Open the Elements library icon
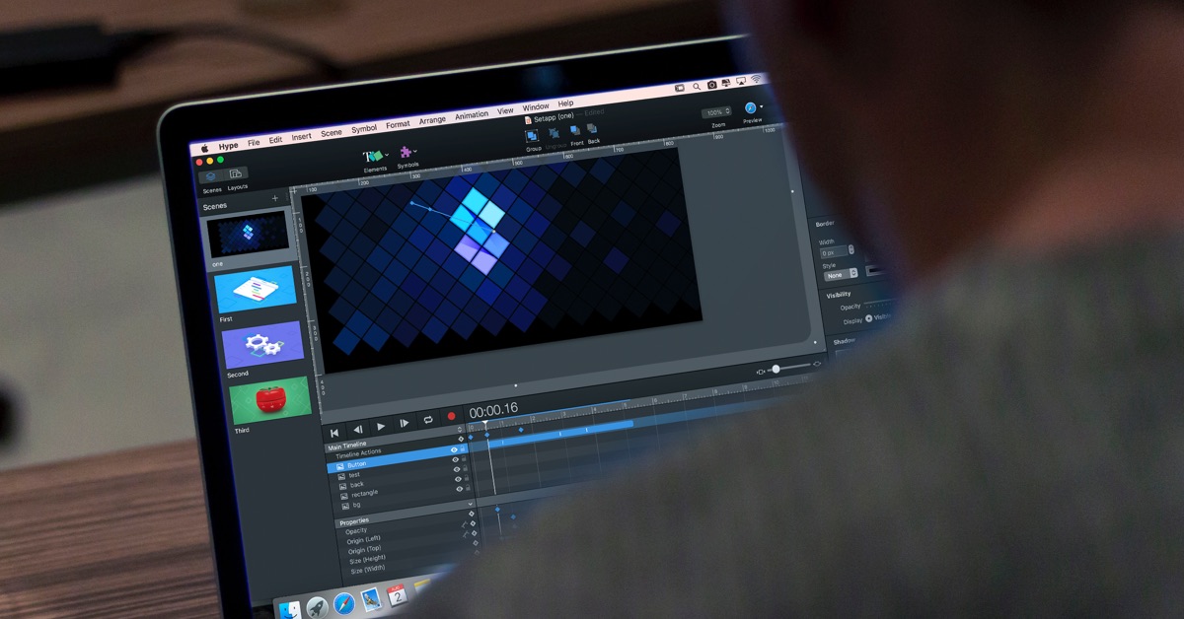Screen dimensions: 1184x619 373,154
